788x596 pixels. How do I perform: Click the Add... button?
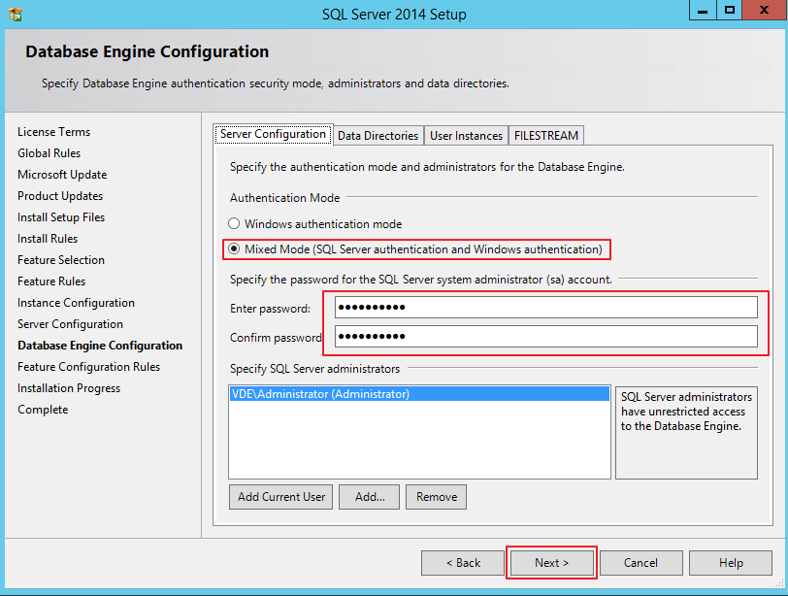click(x=370, y=497)
